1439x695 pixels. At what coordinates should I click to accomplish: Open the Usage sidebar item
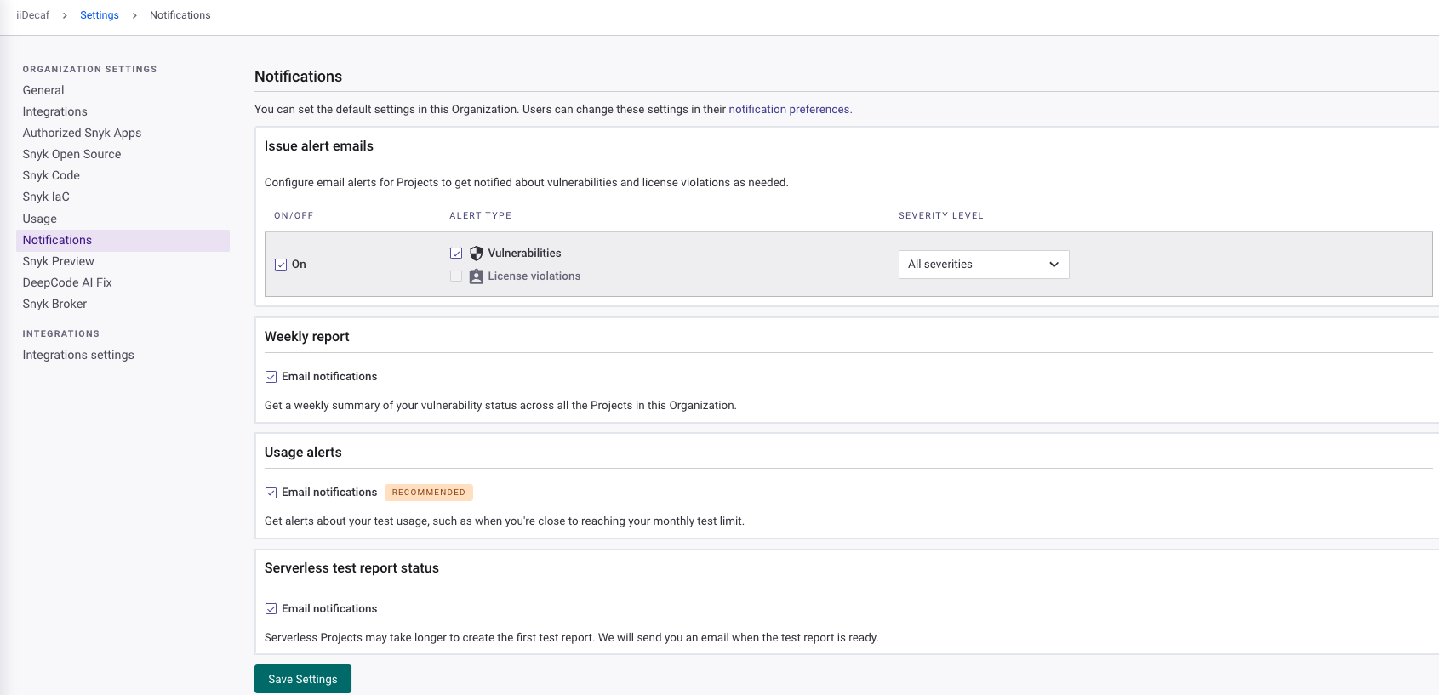tap(40, 219)
